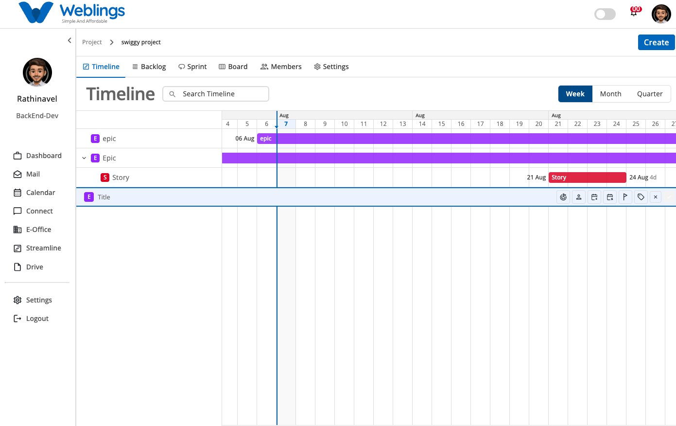
Task: Click the label tag icon in Title row
Action: [641, 197]
